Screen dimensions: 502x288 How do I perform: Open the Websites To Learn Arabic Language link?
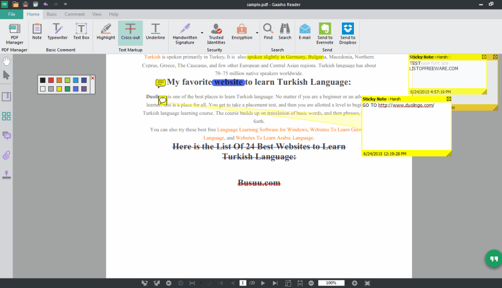(275, 138)
